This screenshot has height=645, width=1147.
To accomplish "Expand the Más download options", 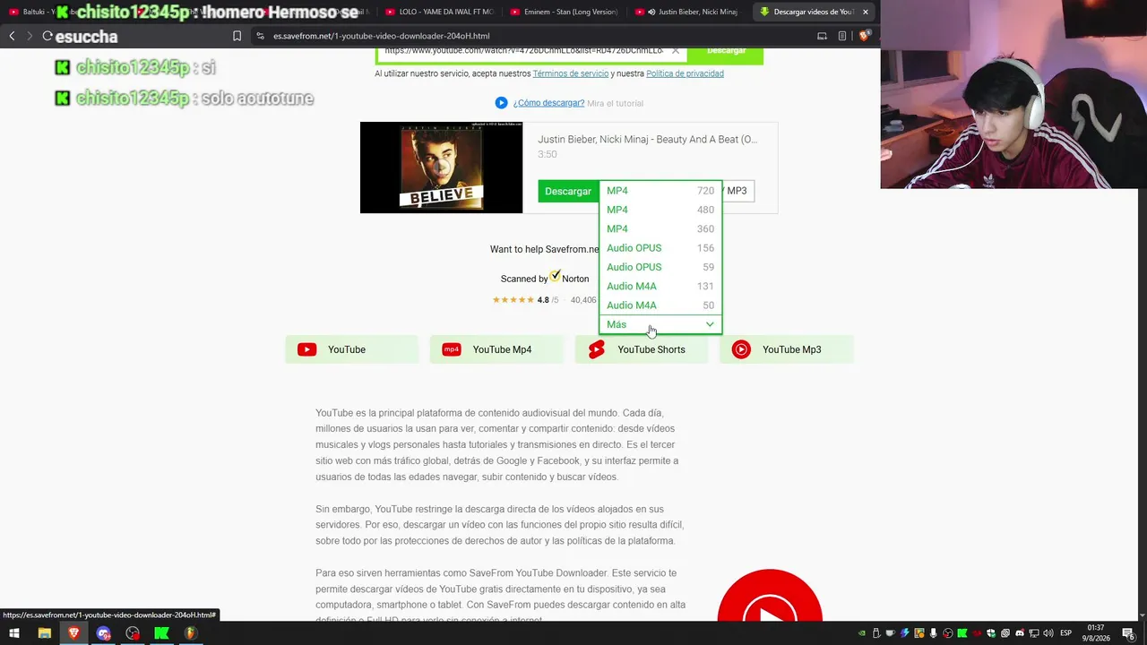I will (660, 324).
